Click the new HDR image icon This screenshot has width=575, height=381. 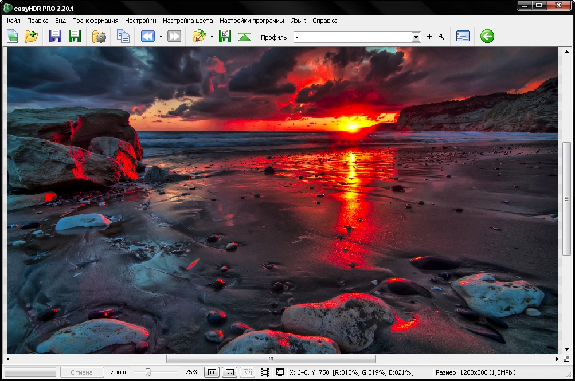[x=12, y=37]
